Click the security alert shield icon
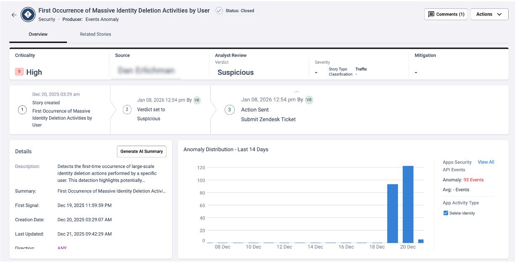The width and height of the screenshot is (515, 262). tap(28, 14)
